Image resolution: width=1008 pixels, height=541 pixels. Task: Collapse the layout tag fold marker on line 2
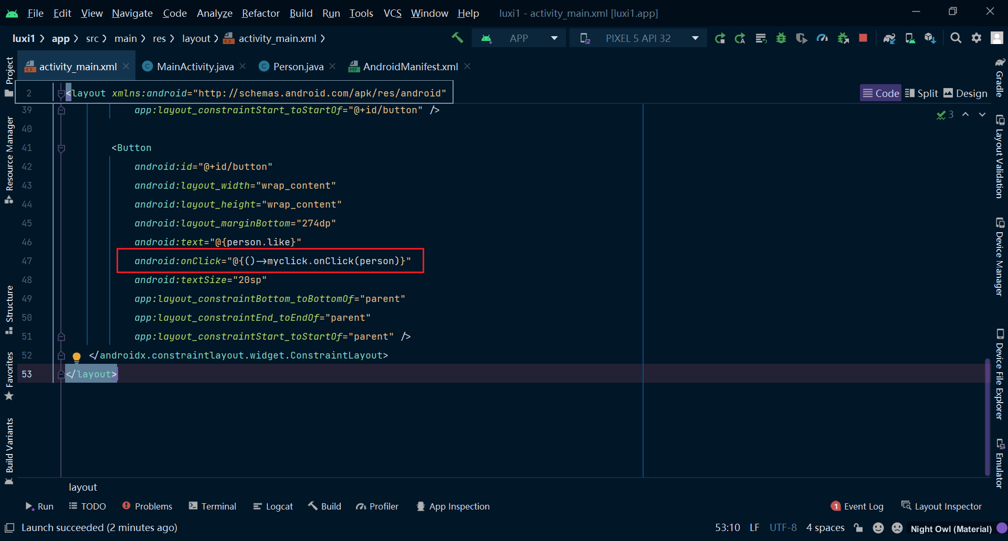click(x=61, y=94)
